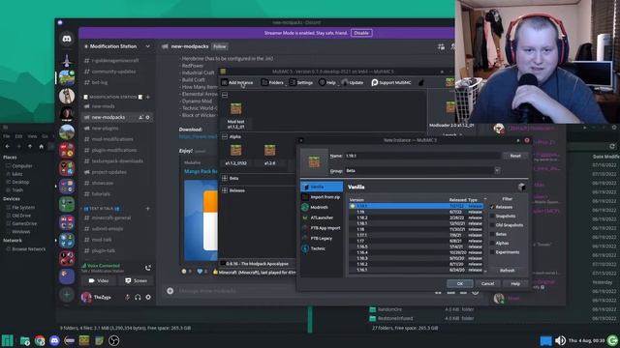
Task: Click Cancel in New Instance dialog
Action: 487,283
